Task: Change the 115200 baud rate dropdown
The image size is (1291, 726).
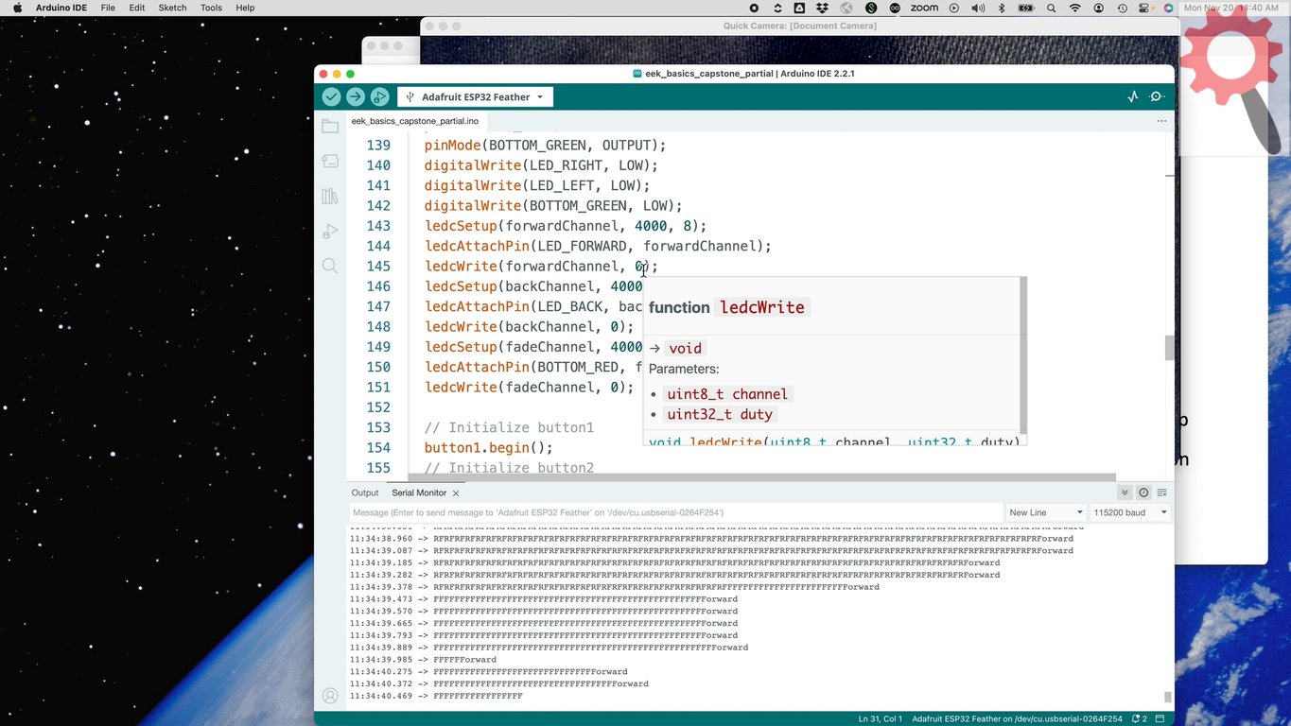Action: tap(1129, 512)
